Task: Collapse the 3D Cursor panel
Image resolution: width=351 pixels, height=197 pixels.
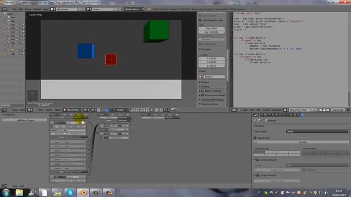Action: (200, 49)
